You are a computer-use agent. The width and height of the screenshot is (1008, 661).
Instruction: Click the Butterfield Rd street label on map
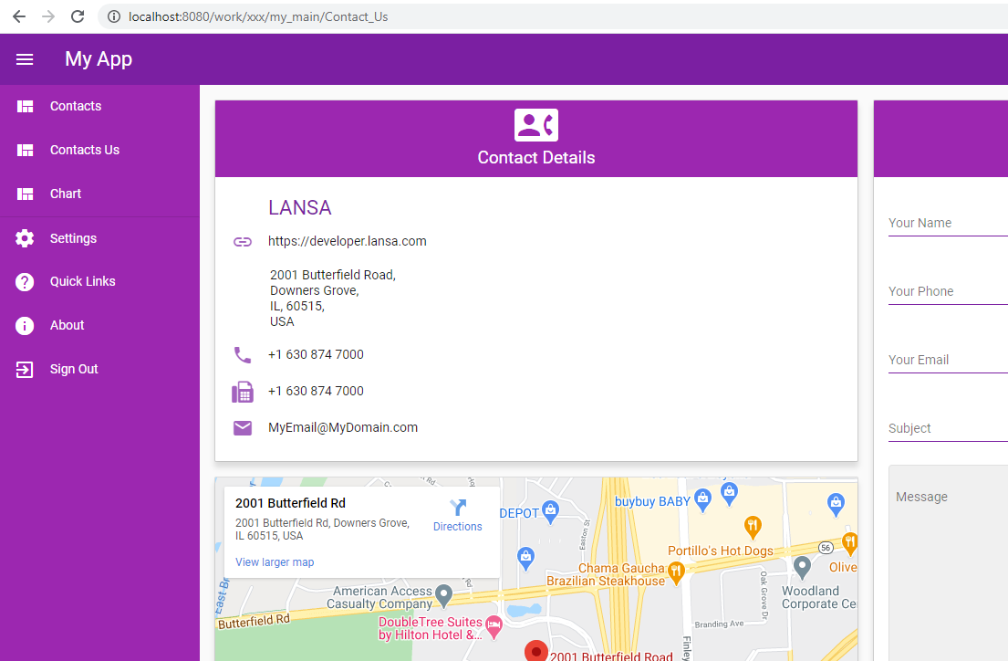point(254,622)
